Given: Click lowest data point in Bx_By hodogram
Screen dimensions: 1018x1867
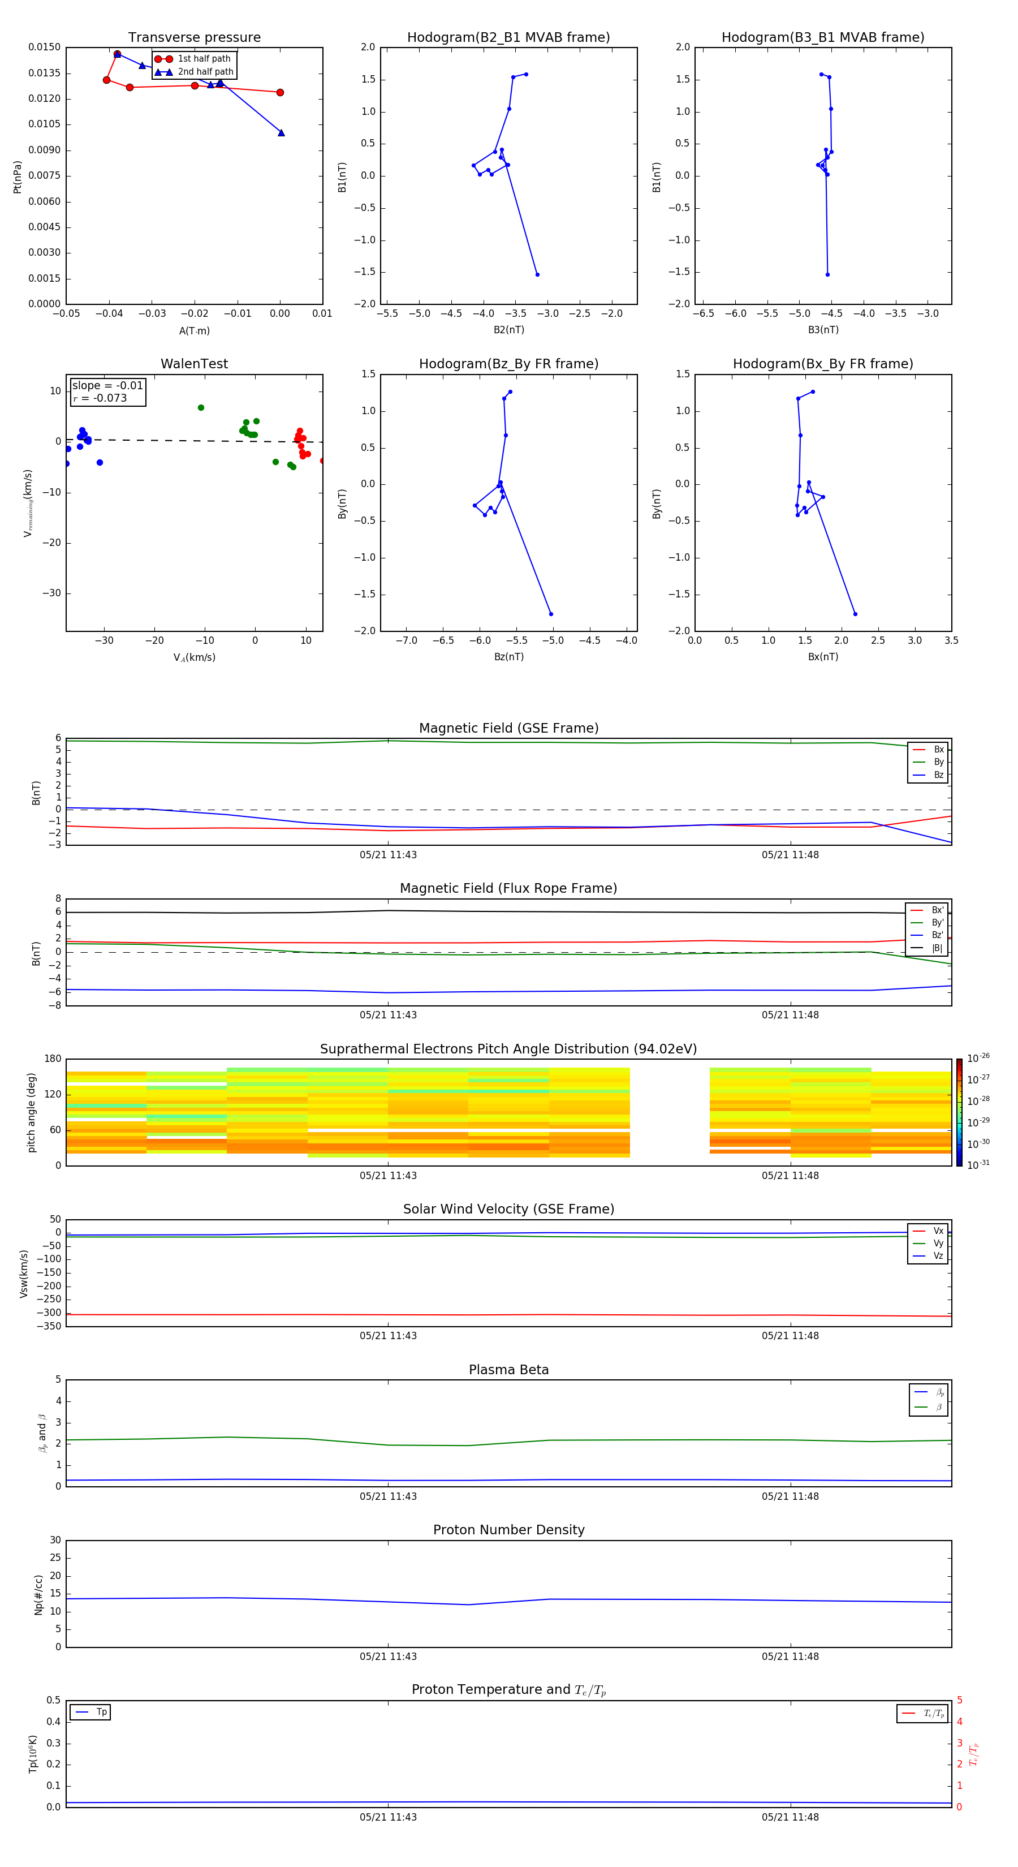Looking at the screenshot, I should (x=855, y=614).
